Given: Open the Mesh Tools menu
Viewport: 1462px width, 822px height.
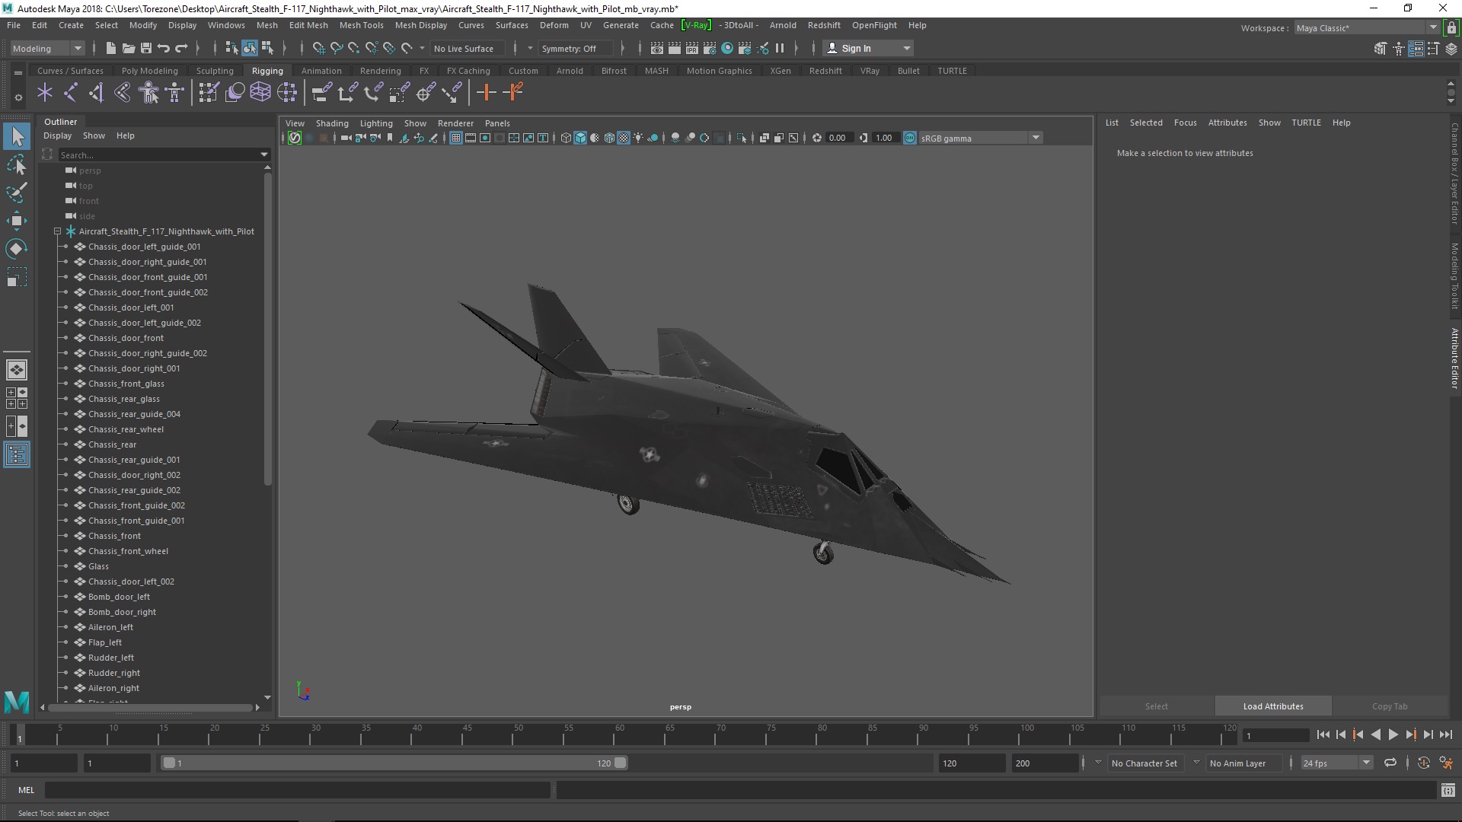Looking at the screenshot, I should 361,25.
